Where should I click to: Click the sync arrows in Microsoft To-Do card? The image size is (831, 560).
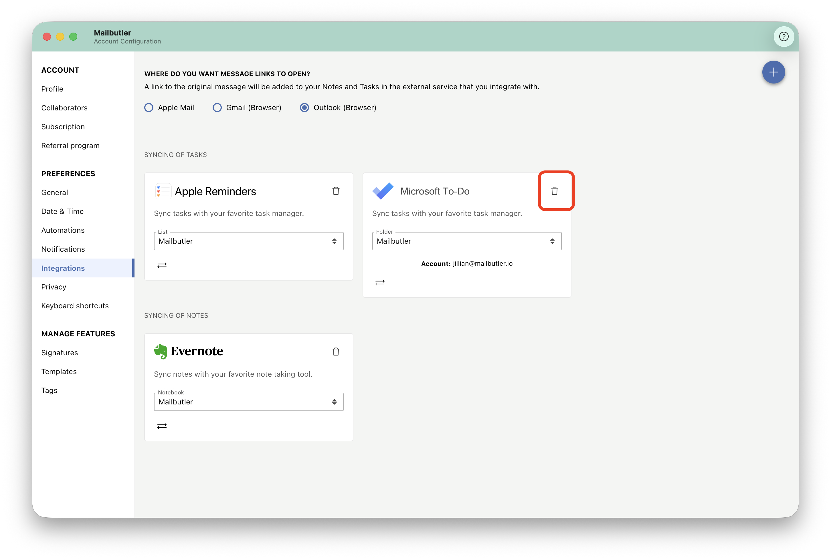[380, 282]
